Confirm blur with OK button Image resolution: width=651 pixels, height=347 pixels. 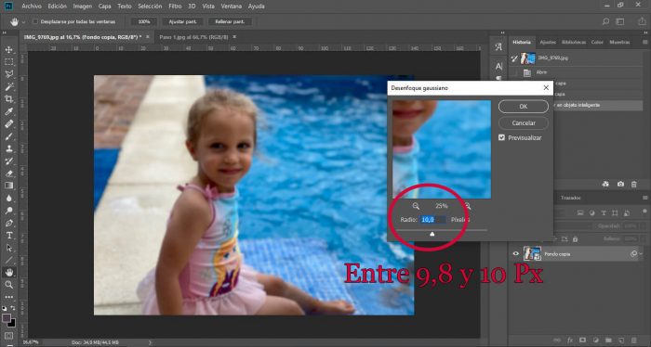coord(523,107)
